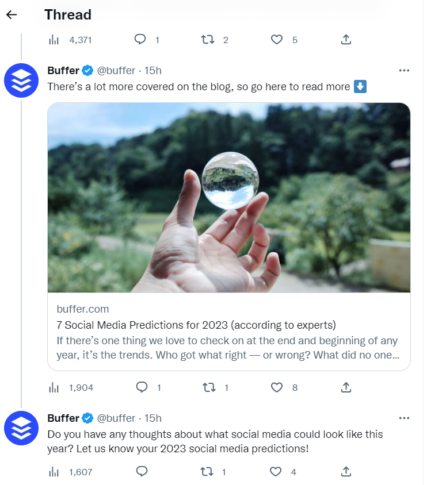
Task: Reply to the predictions question tweet
Action: coord(141,472)
